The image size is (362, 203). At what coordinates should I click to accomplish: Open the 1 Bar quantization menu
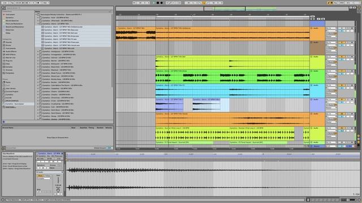[45, 3]
